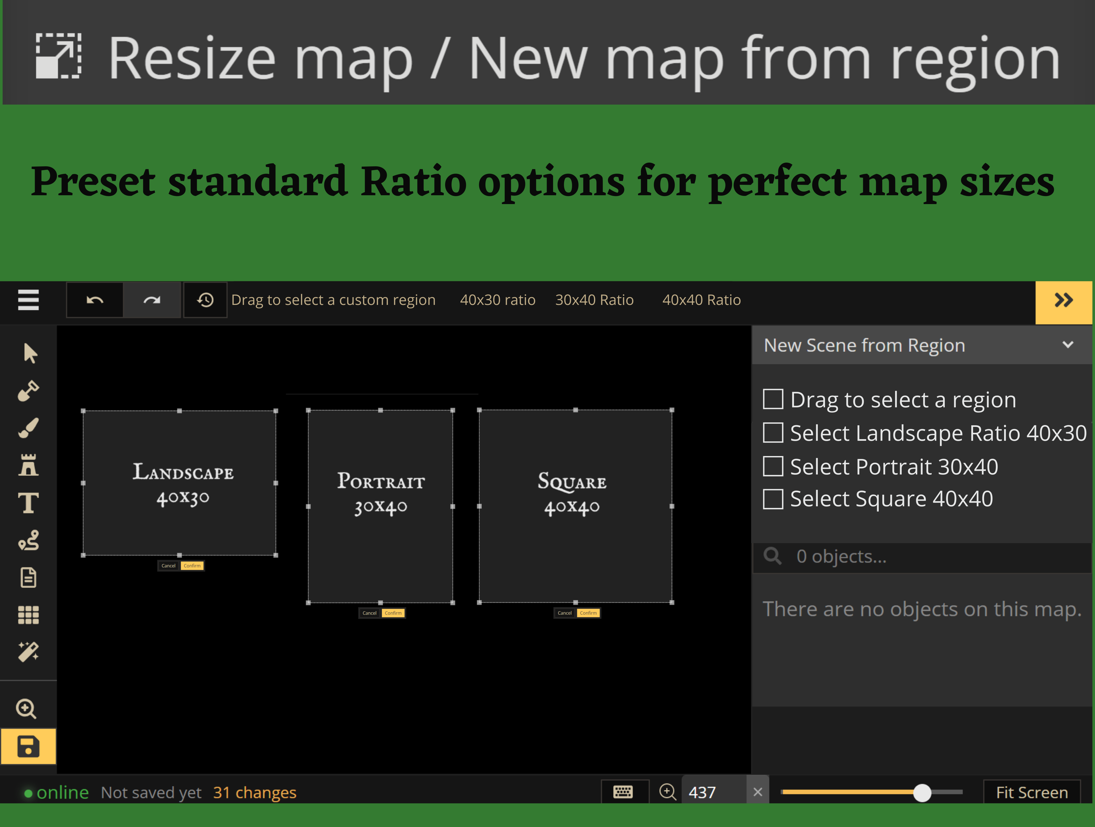Select the path waypoint tool
Image resolution: width=1095 pixels, height=827 pixels.
pyautogui.click(x=28, y=540)
